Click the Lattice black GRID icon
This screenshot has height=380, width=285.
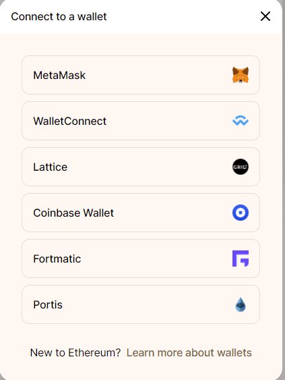click(x=241, y=167)
